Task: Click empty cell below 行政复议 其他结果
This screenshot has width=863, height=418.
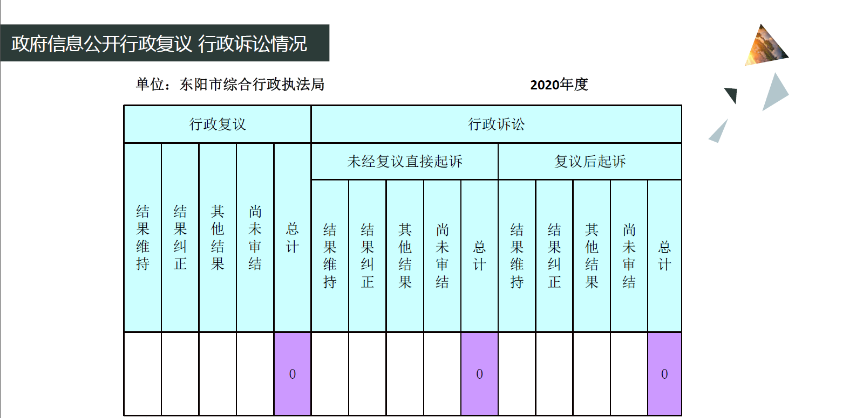Action: pyautogui.click(x=218, y=374)
